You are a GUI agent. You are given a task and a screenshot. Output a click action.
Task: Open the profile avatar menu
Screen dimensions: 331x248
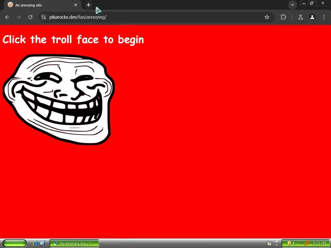312,17
